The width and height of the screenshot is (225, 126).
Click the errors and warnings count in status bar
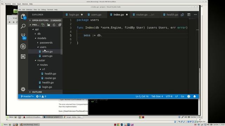click(x=41, y=97)
